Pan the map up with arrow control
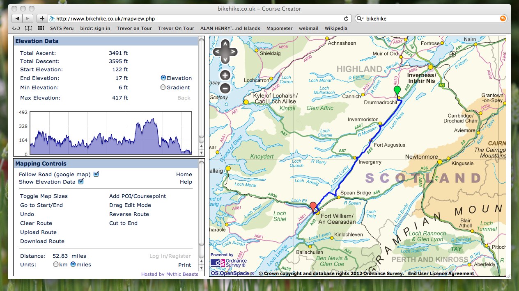The height and width of the screenshot is (291, 519). click(x=225, y=44)
